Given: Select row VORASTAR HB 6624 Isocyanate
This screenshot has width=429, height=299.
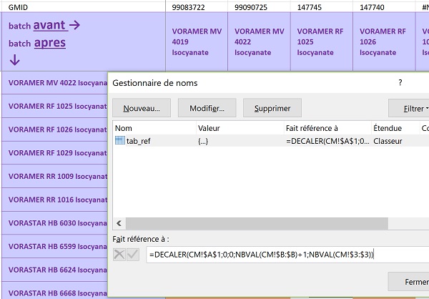Looking at the screenshot, I should (55, 270).
